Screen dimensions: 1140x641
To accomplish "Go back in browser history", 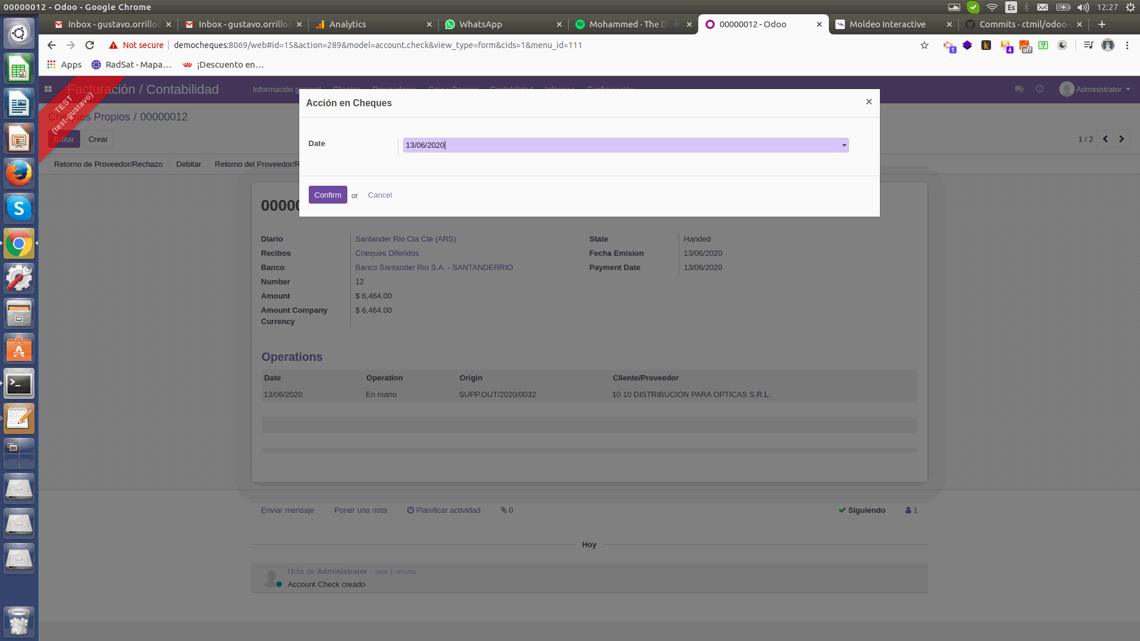I will pos(52,45).
